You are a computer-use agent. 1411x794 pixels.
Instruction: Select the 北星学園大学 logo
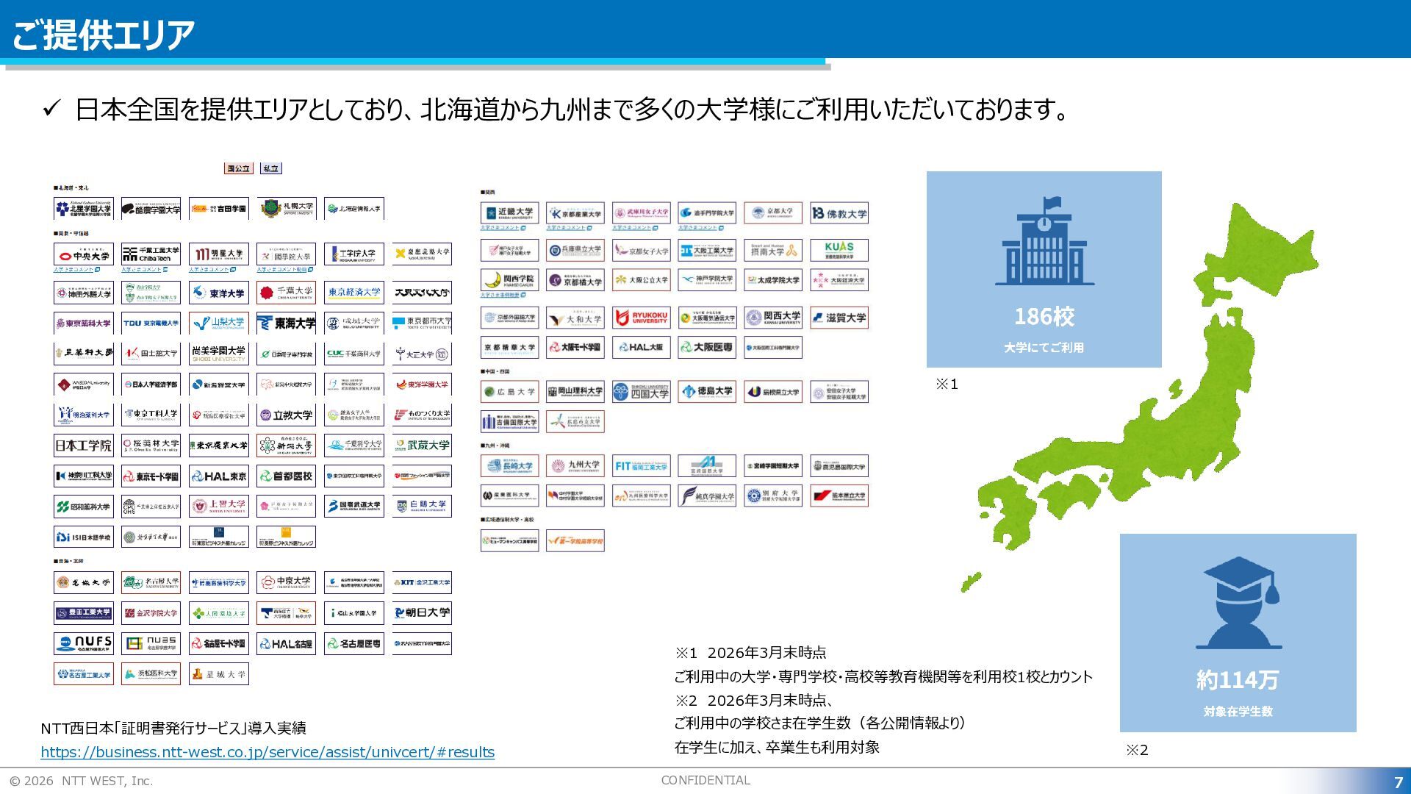point(84,209)
